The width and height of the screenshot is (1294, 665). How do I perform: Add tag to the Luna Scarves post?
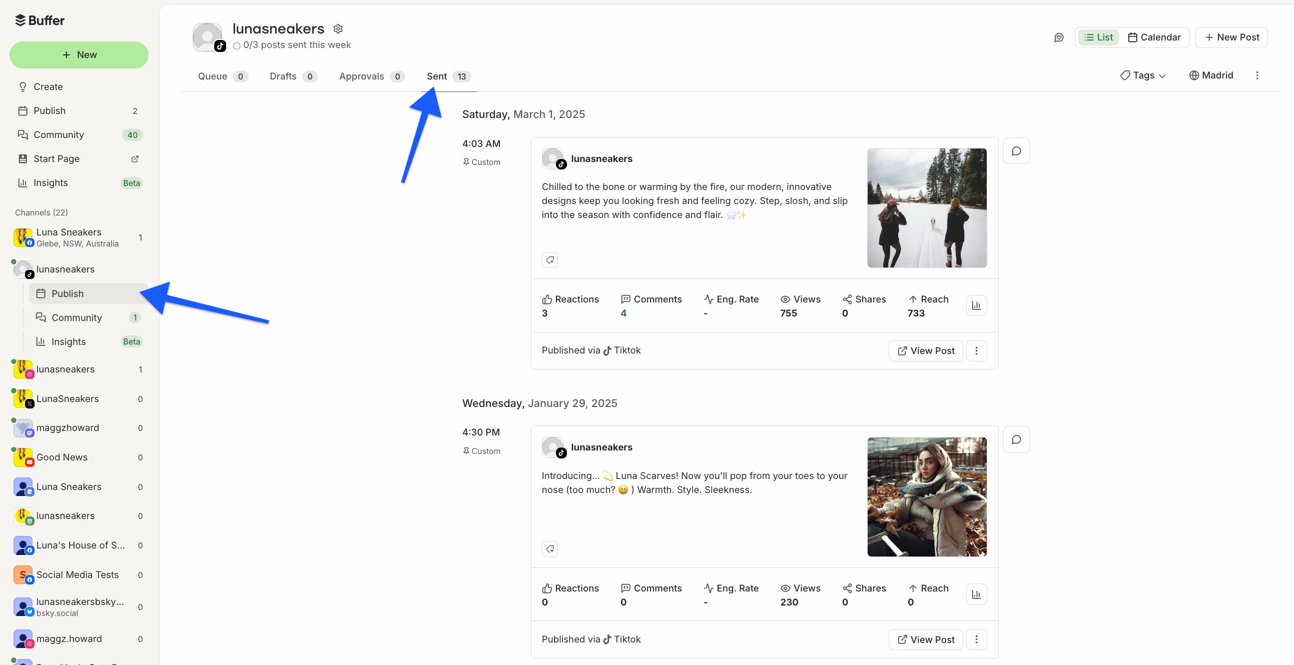[x=550, y=548]
